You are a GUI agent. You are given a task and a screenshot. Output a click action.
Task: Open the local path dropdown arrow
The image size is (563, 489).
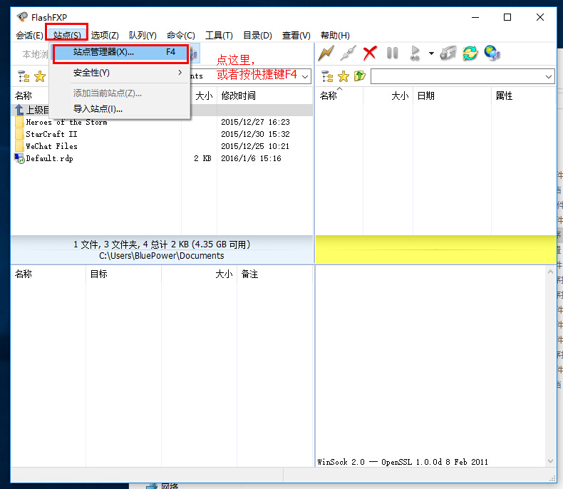coord(305,76)
